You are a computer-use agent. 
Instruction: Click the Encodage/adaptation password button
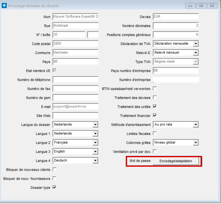(176, 161)
